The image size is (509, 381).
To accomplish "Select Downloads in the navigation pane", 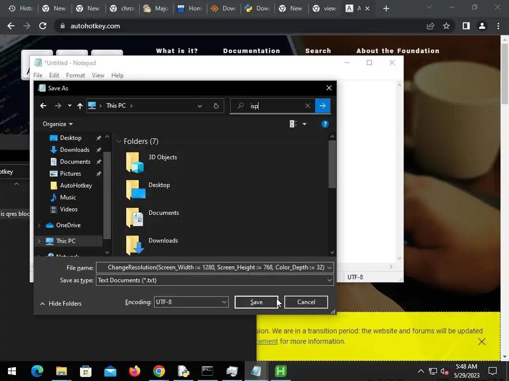I will 75,150.
